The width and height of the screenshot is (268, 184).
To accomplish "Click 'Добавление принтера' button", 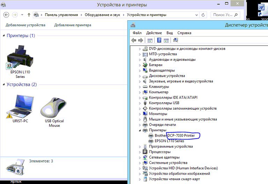I will point(73,25).
